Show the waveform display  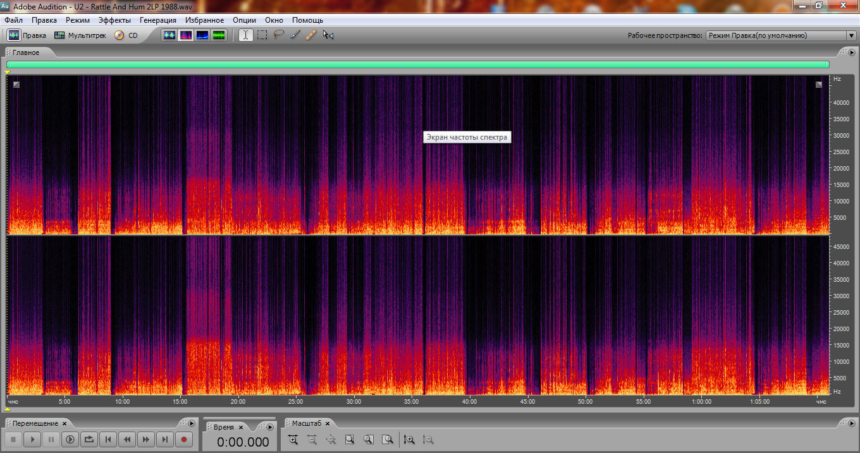click(169, 35)
